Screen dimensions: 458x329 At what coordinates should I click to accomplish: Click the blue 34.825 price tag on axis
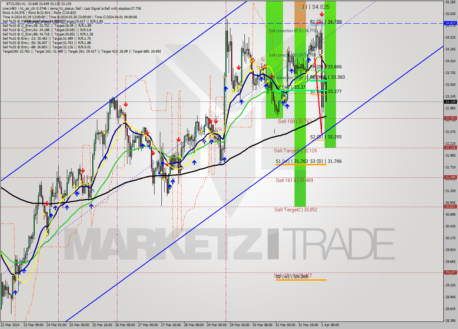click(450, 23)
